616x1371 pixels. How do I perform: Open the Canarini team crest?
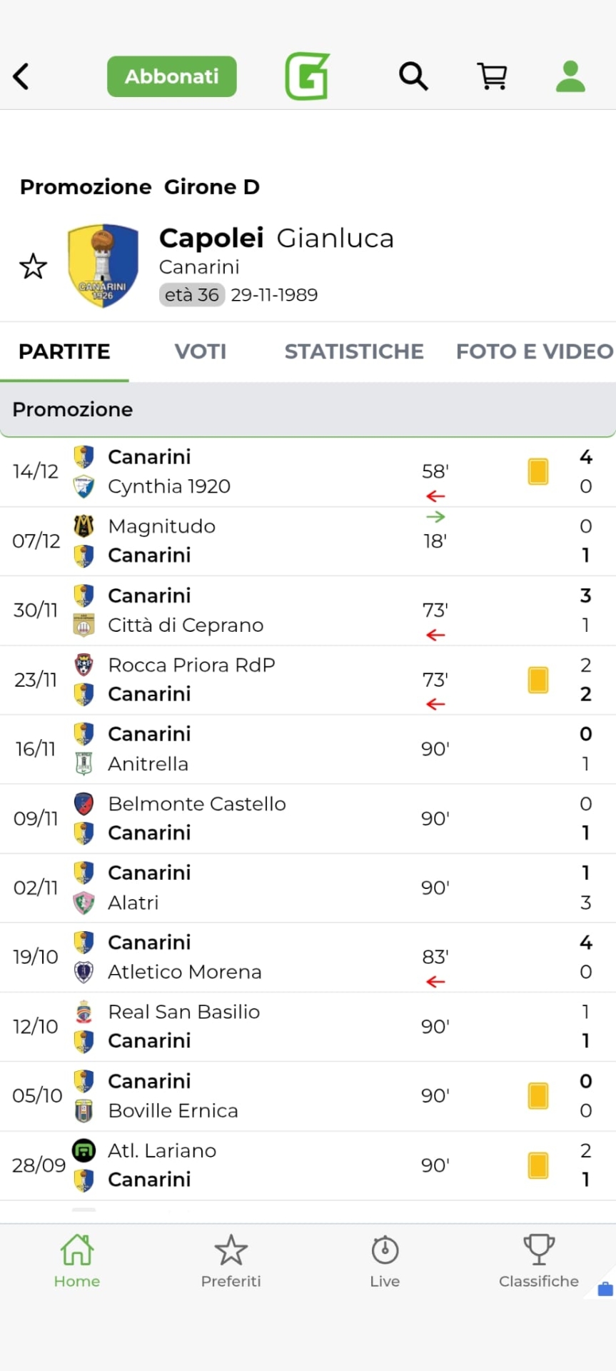click(x=103, y=266)
